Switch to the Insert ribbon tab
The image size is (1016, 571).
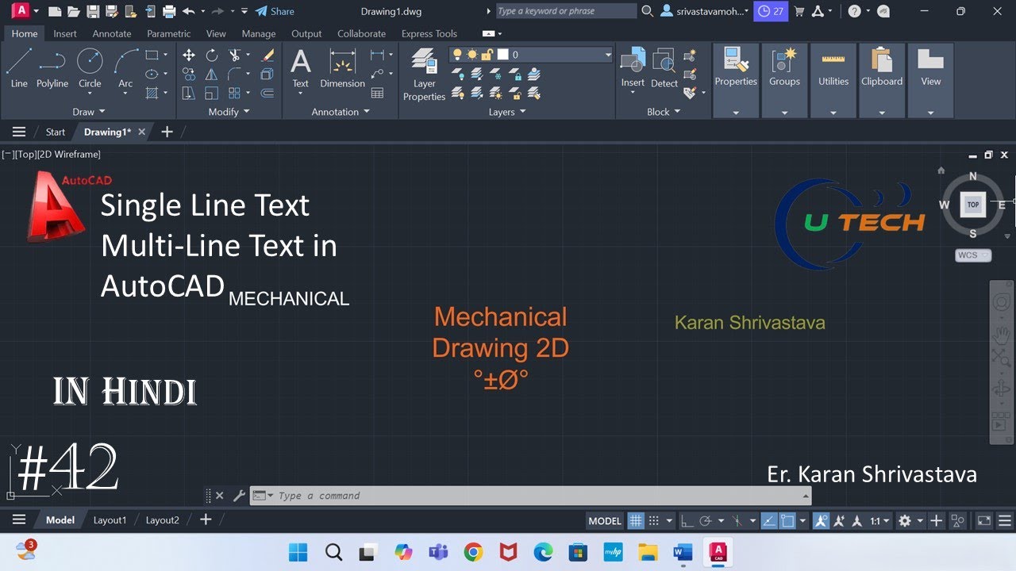click(x=65, y=34)
